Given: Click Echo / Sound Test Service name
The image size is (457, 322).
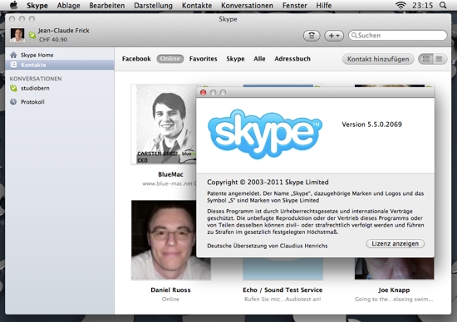Looking at the screenshot, I should (x=283, y=290).
